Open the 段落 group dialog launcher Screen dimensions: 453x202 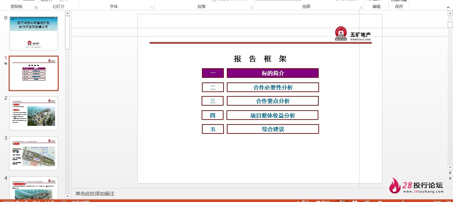coord(251,7)
